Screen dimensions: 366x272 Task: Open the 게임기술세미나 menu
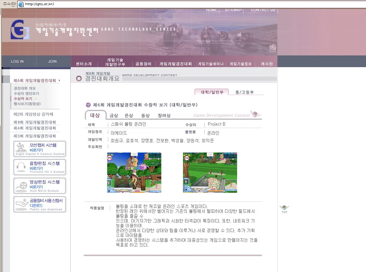coord(211,64)
